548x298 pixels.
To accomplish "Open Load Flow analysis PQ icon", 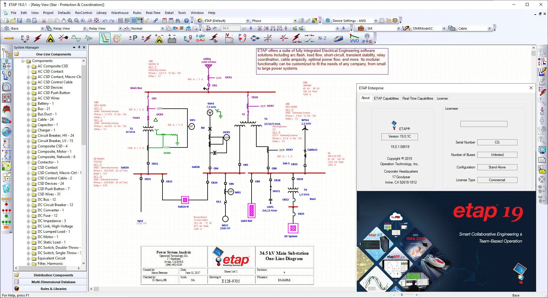I will click(25, 38).
